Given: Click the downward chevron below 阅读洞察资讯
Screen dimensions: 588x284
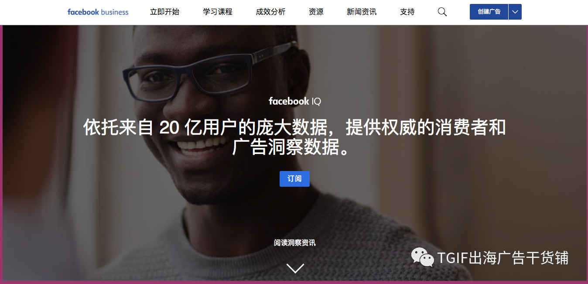Looking at the screenshot, I should click(295, 268).
